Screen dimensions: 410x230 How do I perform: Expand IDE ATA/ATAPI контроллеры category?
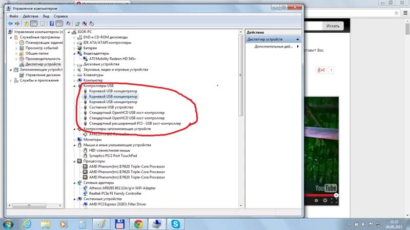point(74,43)
